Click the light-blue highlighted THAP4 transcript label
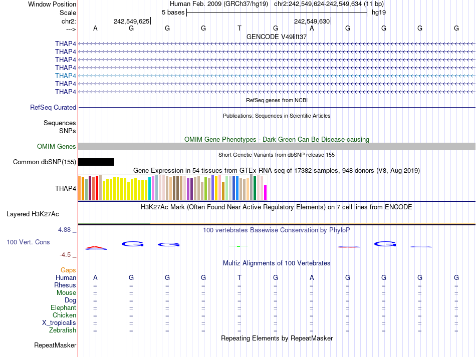The height and width of the screenshot is (357, 476). pyautogui.click(x=66, y=76)
